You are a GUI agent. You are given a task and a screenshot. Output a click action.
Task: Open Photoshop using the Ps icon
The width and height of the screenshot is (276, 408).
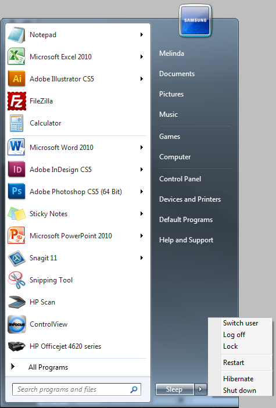point(17,191)
